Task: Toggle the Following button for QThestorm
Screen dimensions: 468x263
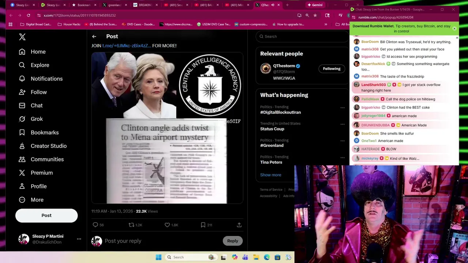Action: pos(332,69)
